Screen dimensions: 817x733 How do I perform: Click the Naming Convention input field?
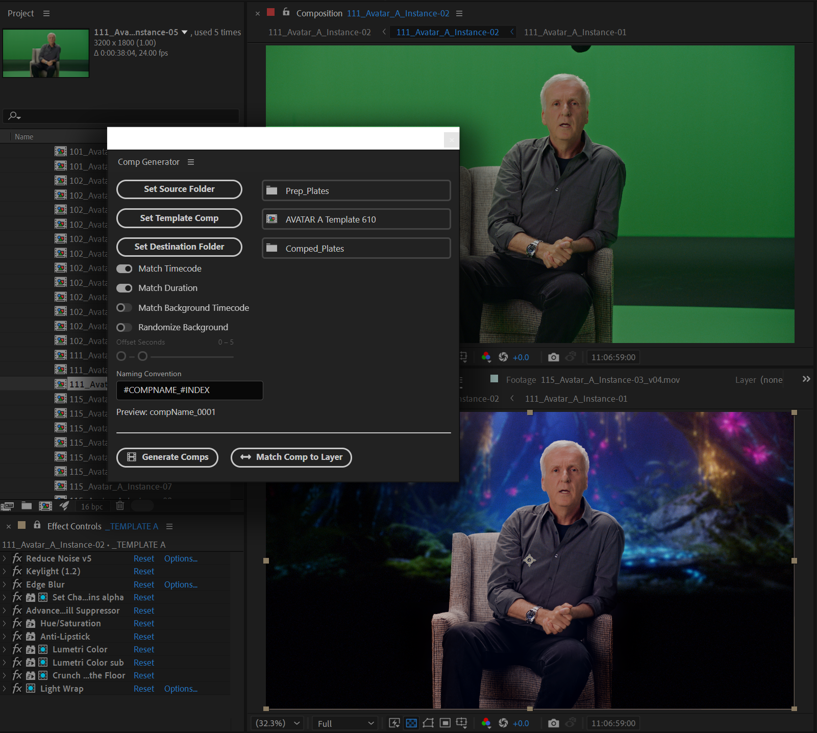click(190, 390)
